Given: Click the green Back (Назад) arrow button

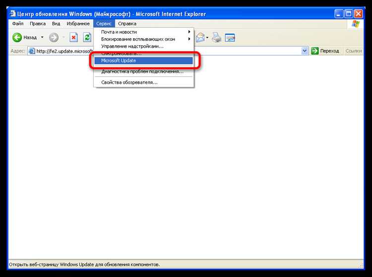Looking at the screenshot, I should [17, 37].
